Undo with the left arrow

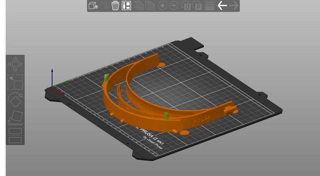222,6
